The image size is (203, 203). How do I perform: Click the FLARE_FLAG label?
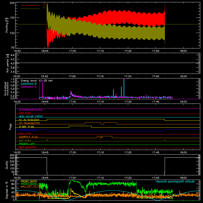pyautogui.click(x=26, y=127)
